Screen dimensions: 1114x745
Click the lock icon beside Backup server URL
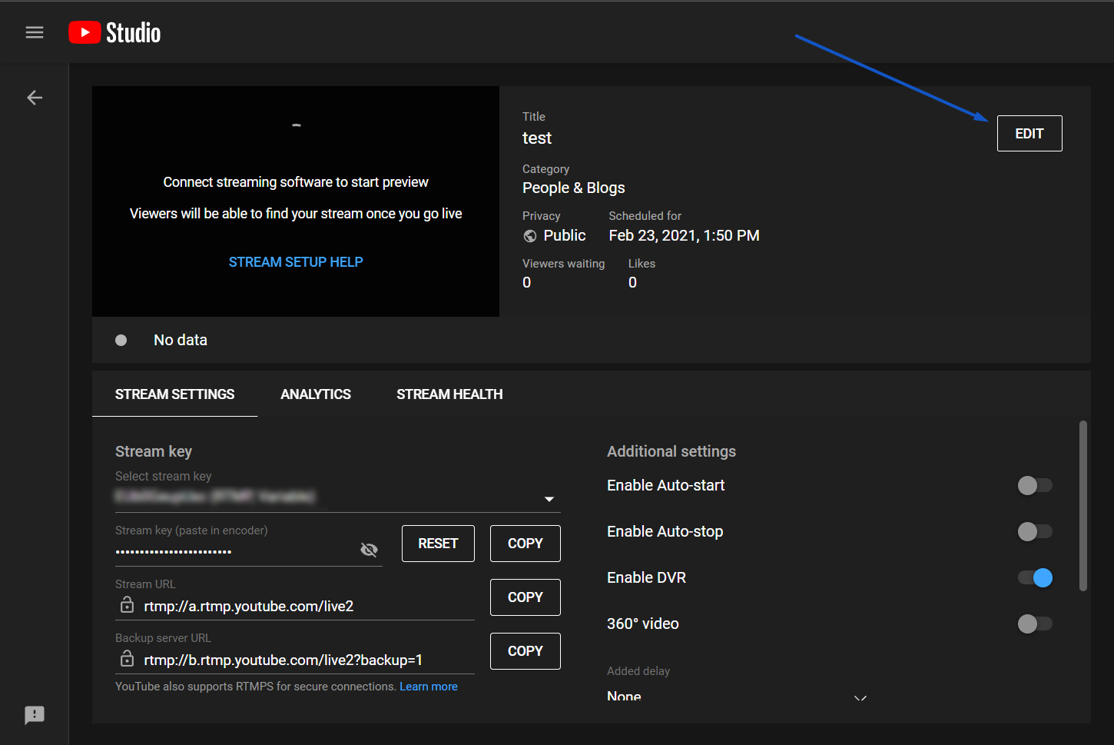click(x=128, y=660)
